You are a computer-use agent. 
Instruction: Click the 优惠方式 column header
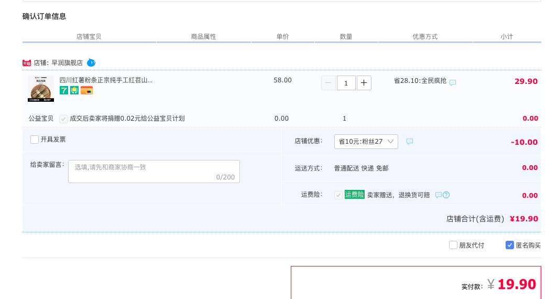(x=425, y=37)
